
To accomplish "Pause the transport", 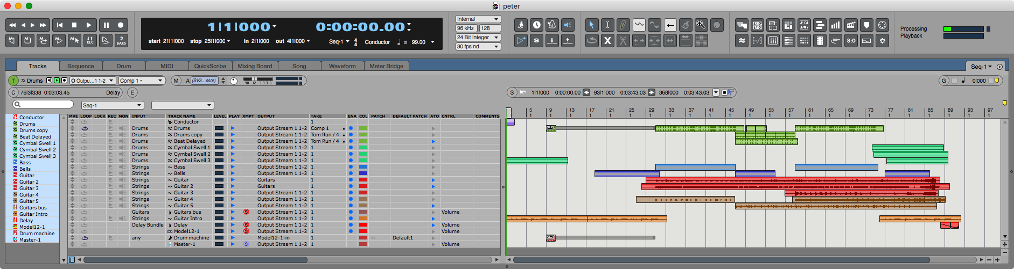I will click(106, 25).
